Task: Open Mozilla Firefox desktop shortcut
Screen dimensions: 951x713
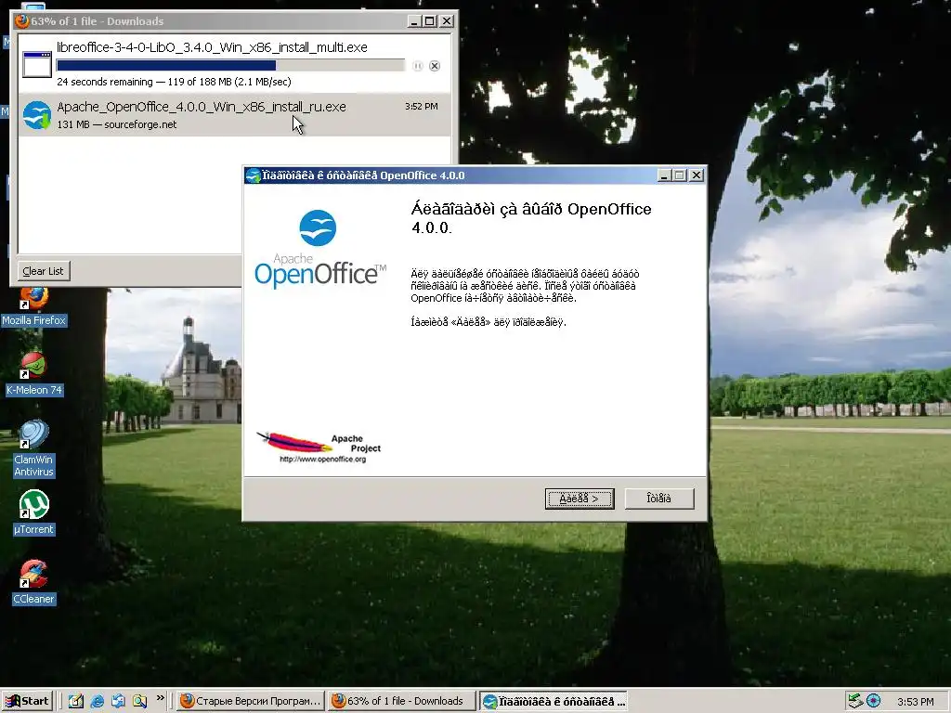Action: [34, 308]
